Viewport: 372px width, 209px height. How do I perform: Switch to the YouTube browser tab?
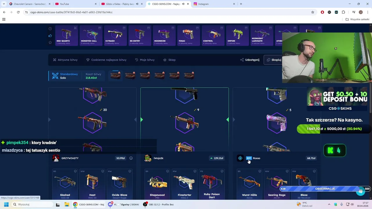pos(76,4)
